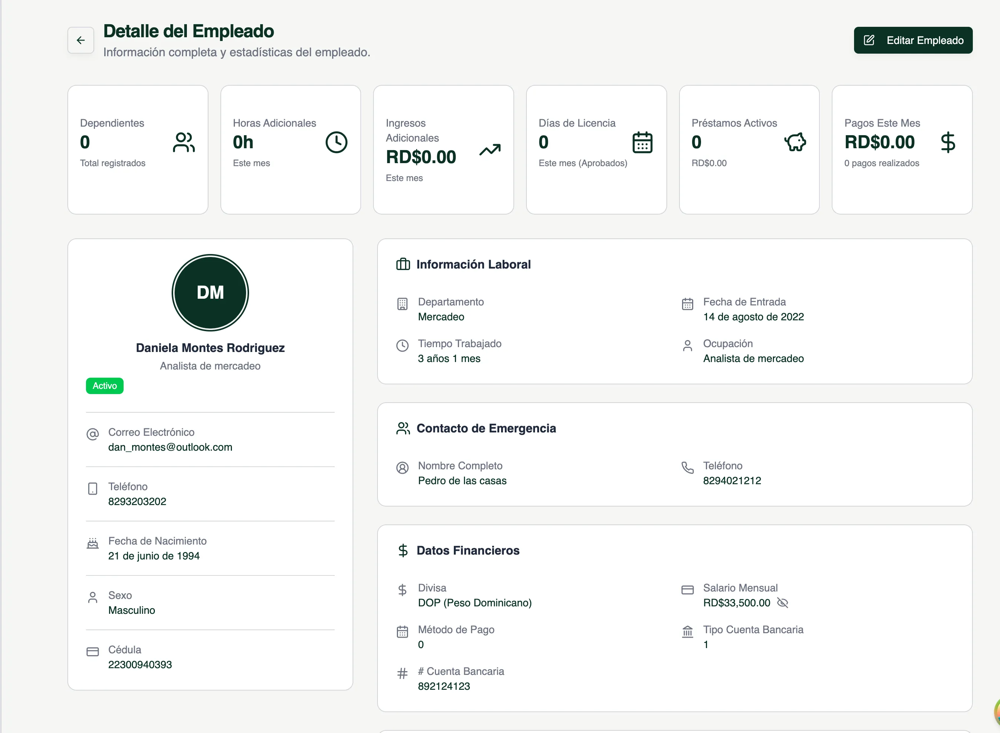This screenshot has height=733, width=1000.
Task: Toggle salary visibility eye icon
Action: pos(782,603)
